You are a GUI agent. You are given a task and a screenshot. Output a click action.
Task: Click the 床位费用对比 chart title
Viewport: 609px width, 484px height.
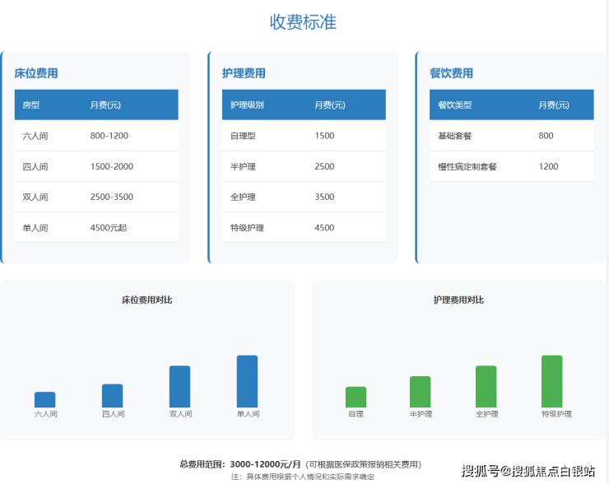[x=147, y=300]
